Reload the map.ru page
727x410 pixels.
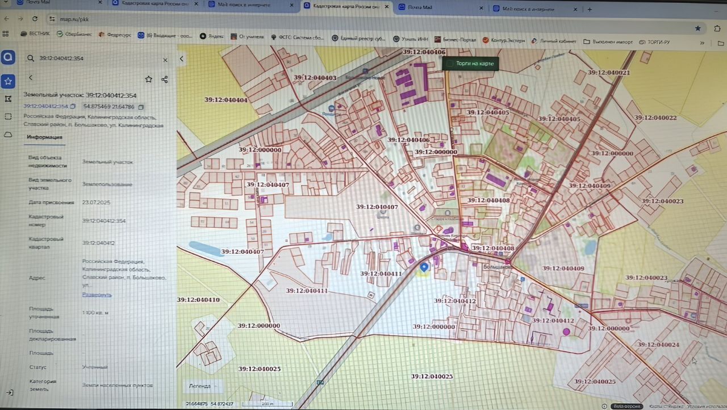[x=35, y=19]
